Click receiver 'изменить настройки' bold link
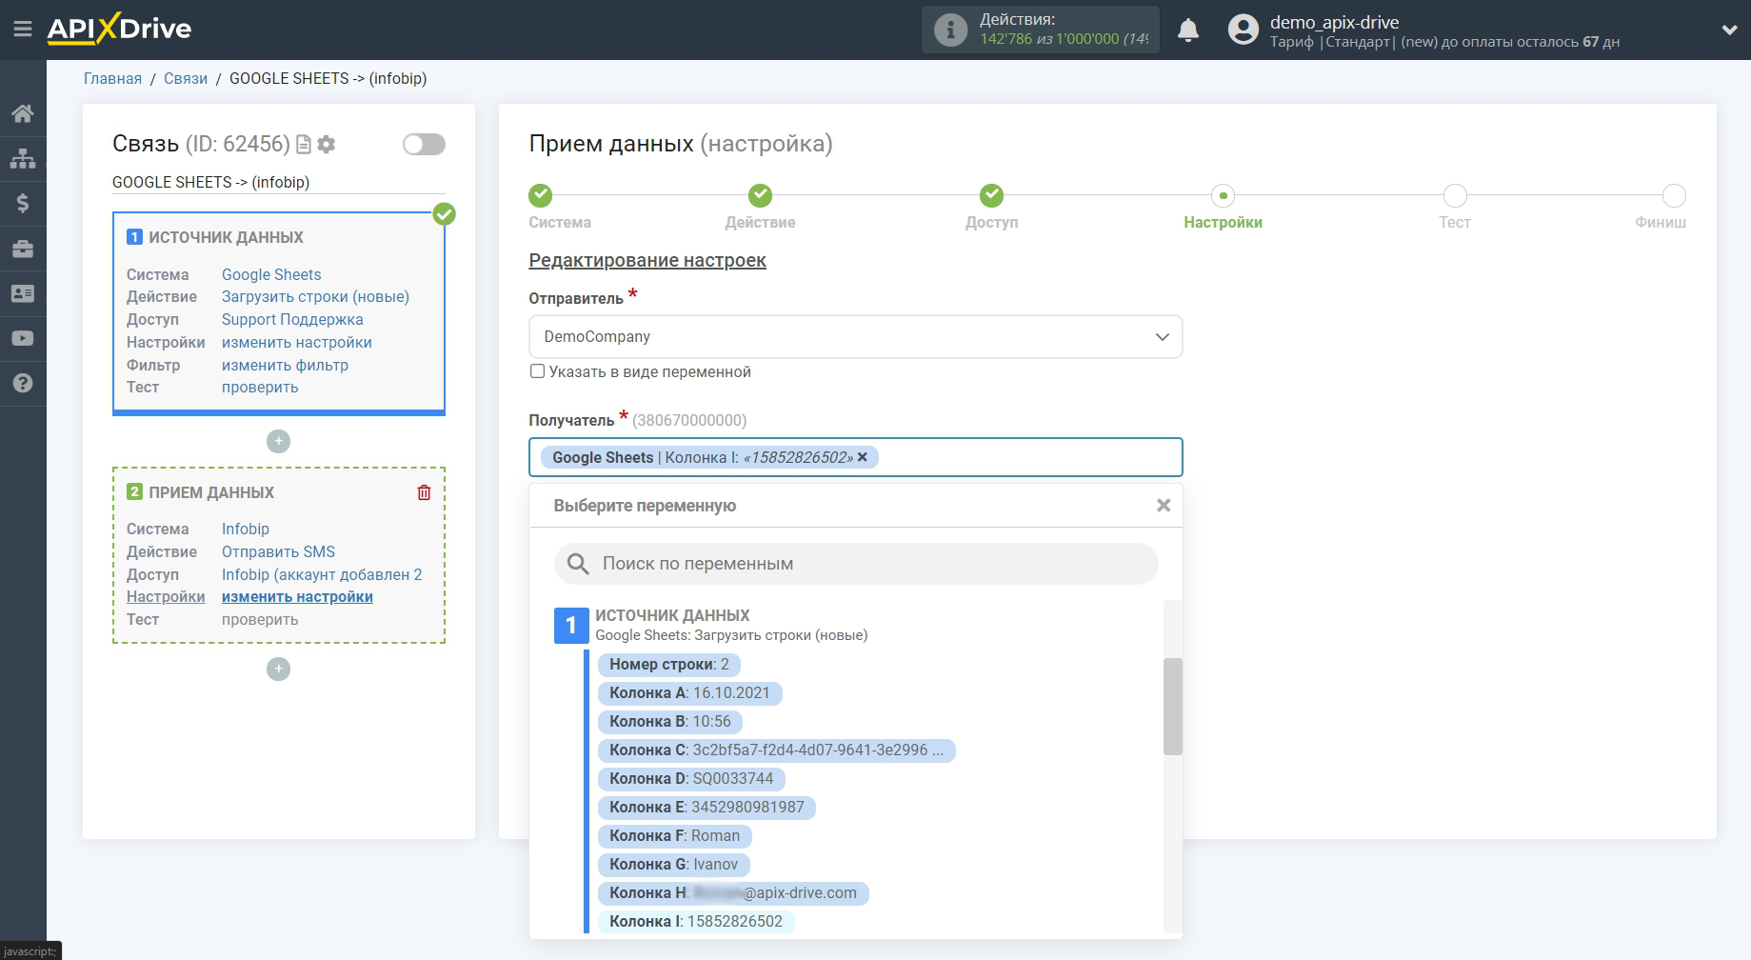The image size is (1751, 960). point(297,596)
